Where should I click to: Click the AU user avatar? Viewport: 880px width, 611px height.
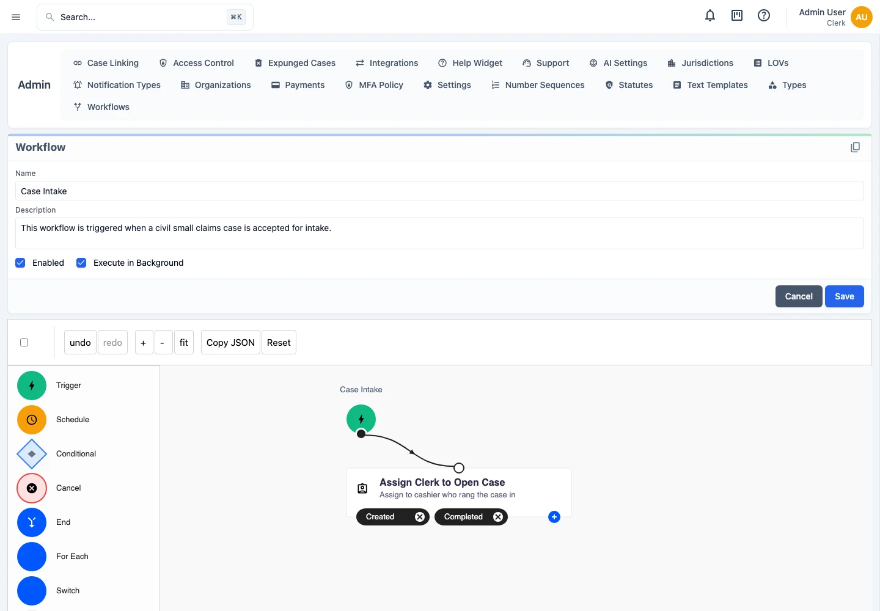[862, 17]
